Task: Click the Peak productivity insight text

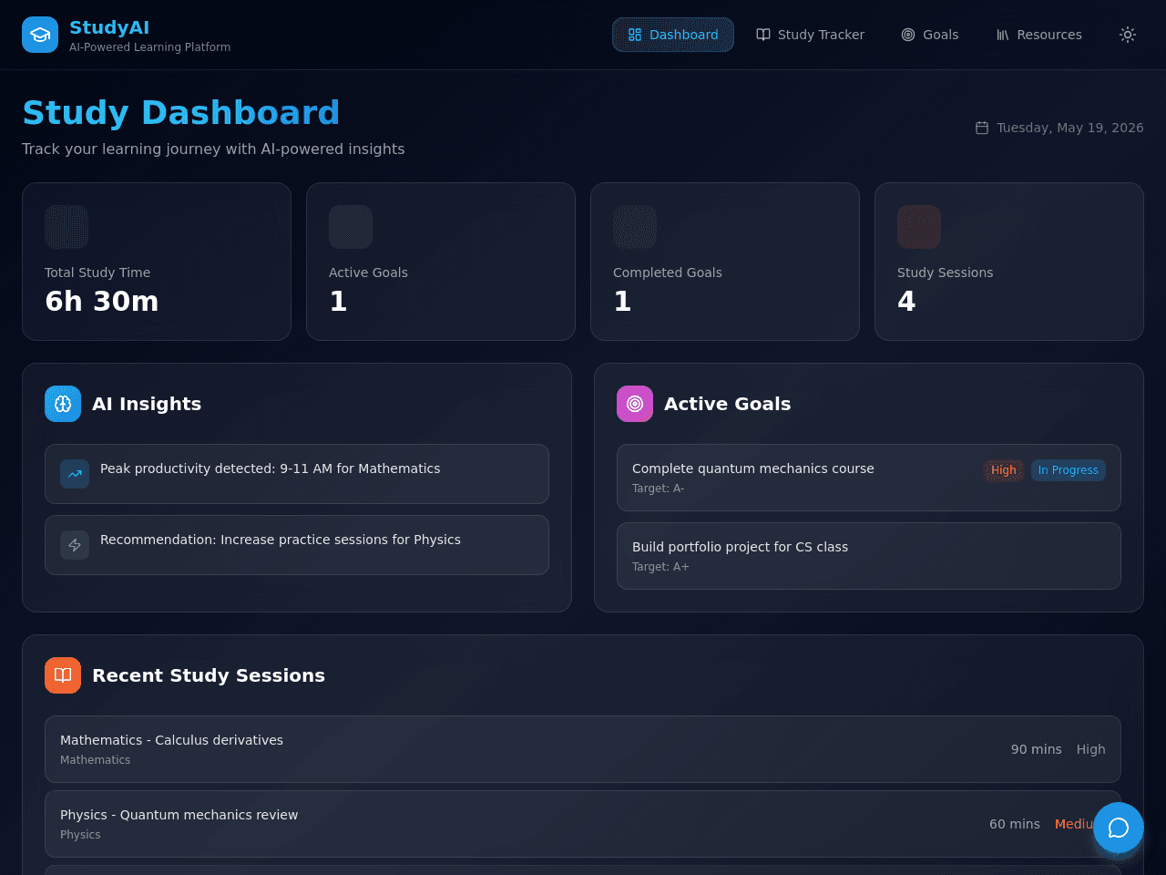Action: coord(271,468)
